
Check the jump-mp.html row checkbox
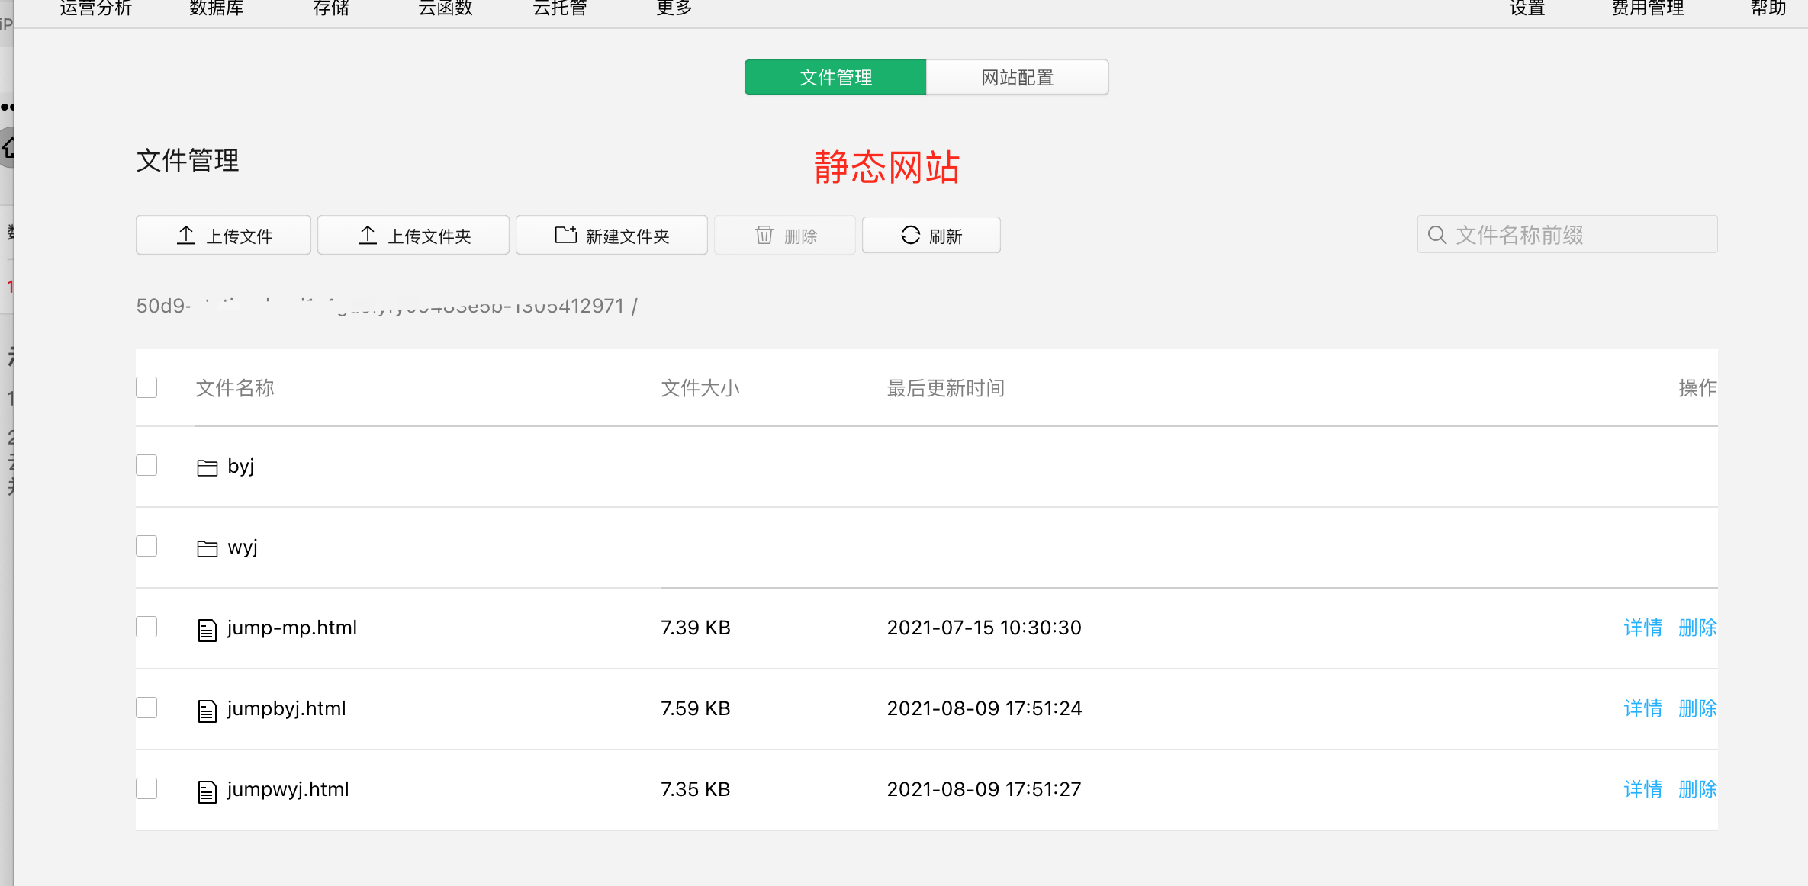[146, 627]
